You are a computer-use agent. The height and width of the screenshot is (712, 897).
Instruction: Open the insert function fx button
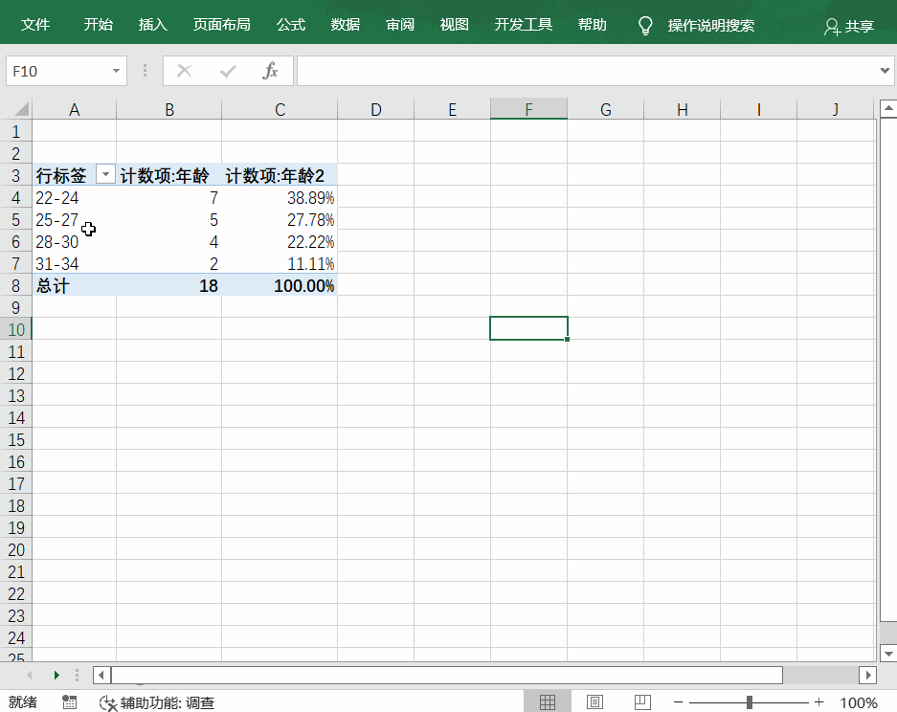point(270,71)
